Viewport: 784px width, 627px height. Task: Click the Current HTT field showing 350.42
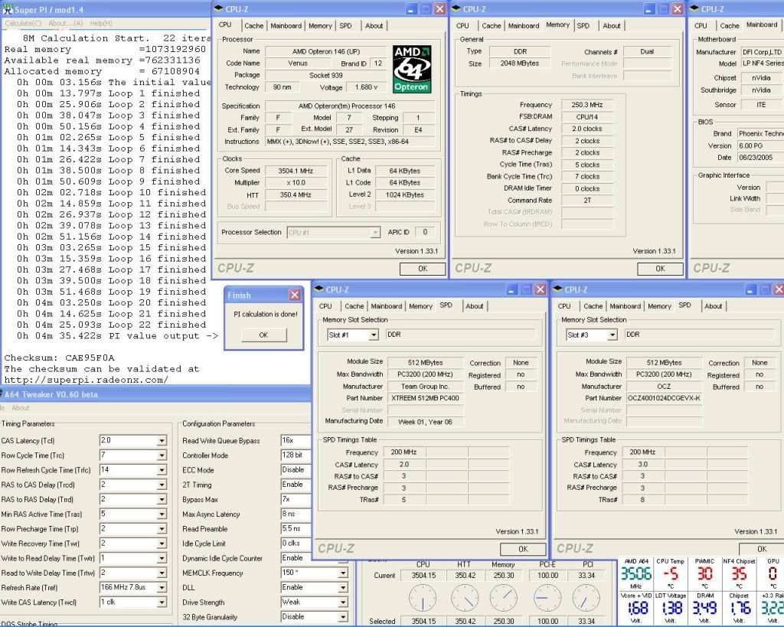coord(465,576)
